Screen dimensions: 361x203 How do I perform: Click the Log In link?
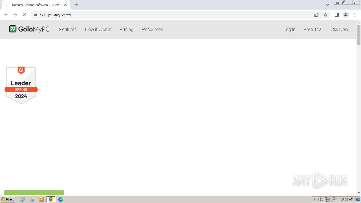coord(289,29)
